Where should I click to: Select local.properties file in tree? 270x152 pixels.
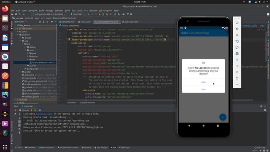(x=30, y=94)
